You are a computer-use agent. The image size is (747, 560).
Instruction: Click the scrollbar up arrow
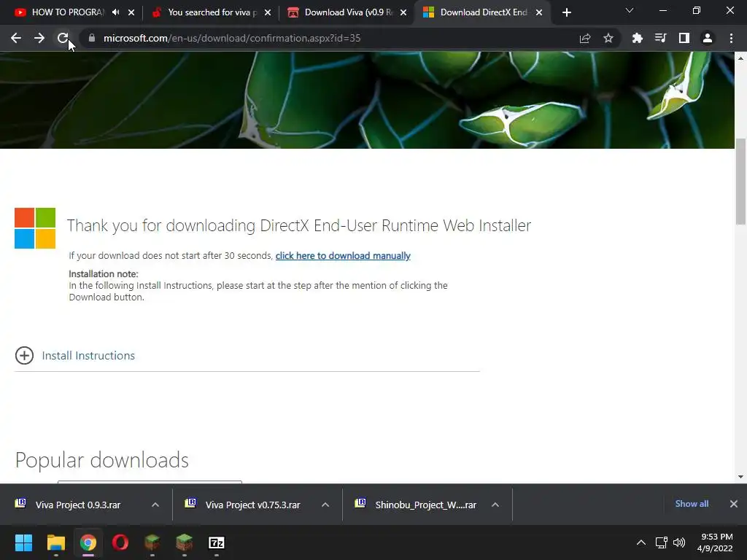click(741, 58)
